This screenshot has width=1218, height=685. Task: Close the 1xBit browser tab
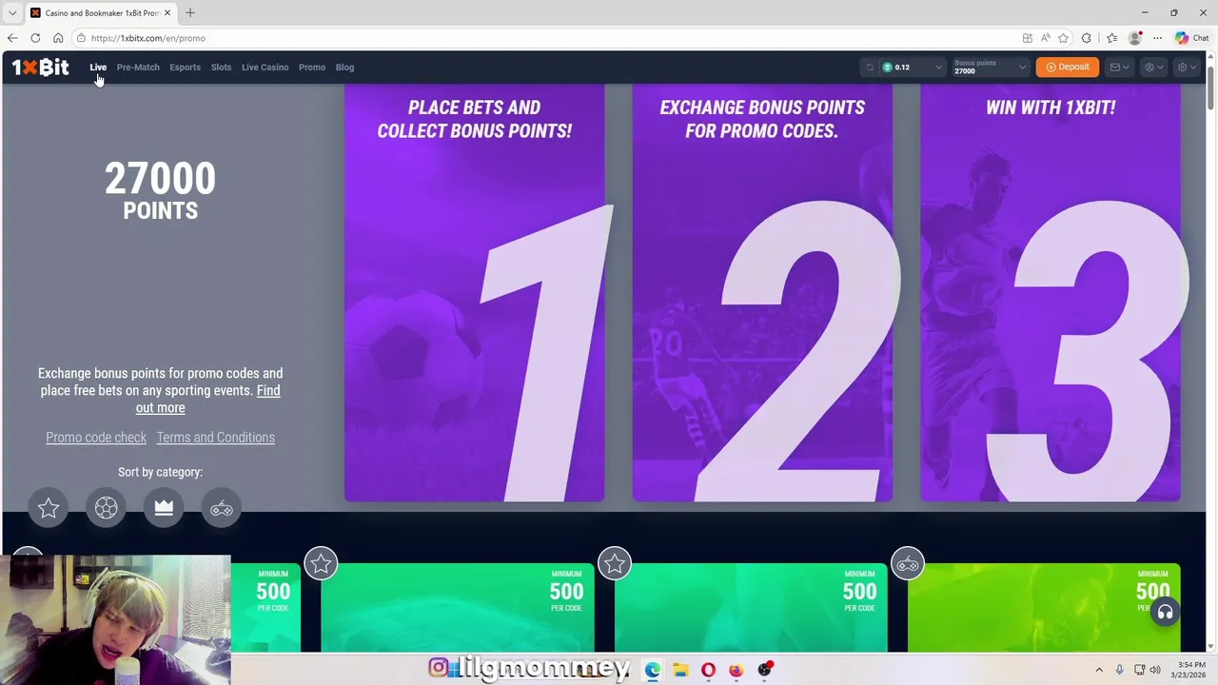167,13
